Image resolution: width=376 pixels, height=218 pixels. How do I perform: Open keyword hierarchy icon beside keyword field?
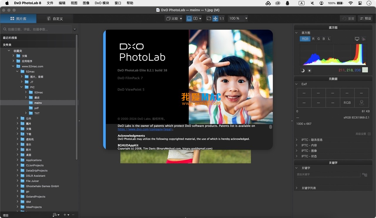365,175
